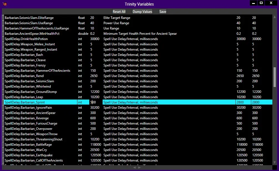Select SpellDelay.Barbarian_WeaponThrow row name
The image size is (279, 171).
[x=31, y=134]
